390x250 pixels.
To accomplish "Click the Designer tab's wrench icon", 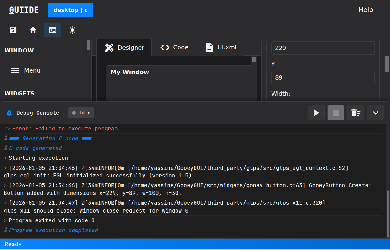I will [109, 47].
